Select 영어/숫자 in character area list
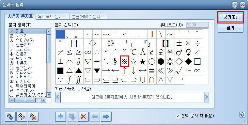 [x=28, y=40]
